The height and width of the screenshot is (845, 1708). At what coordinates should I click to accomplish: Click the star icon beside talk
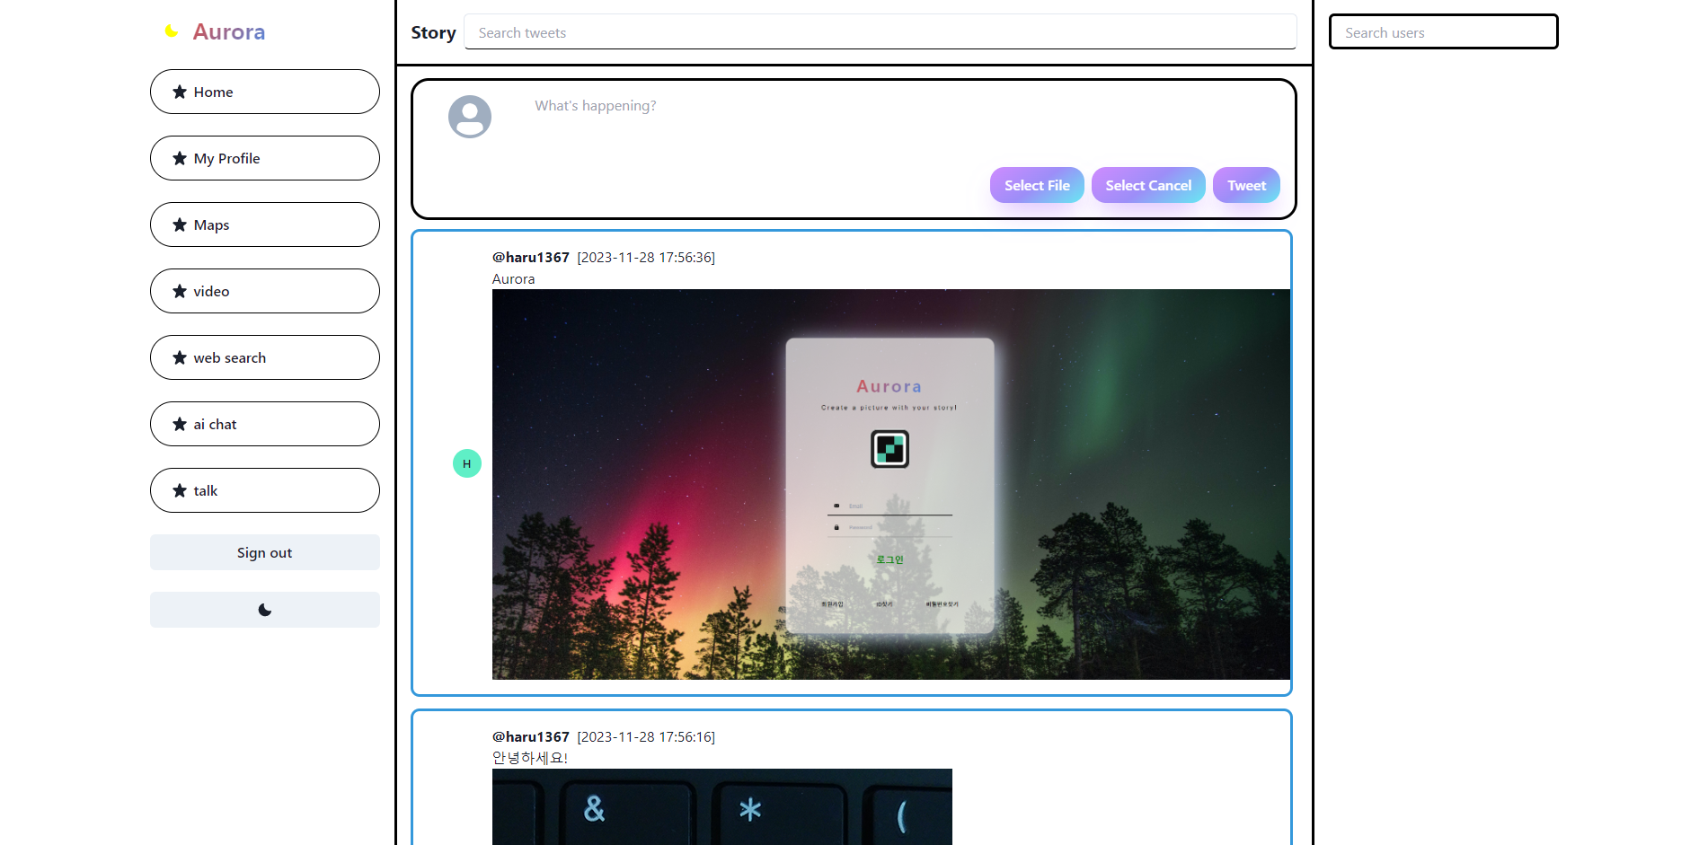click(x=180, y=490)
